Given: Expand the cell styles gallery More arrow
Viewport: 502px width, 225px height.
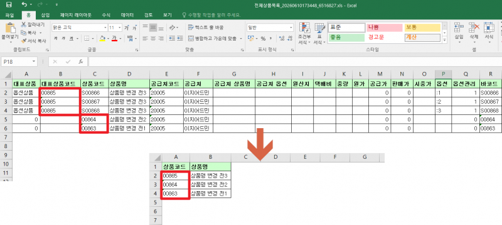Looking at the screenshot, I should tap(445, 41).
